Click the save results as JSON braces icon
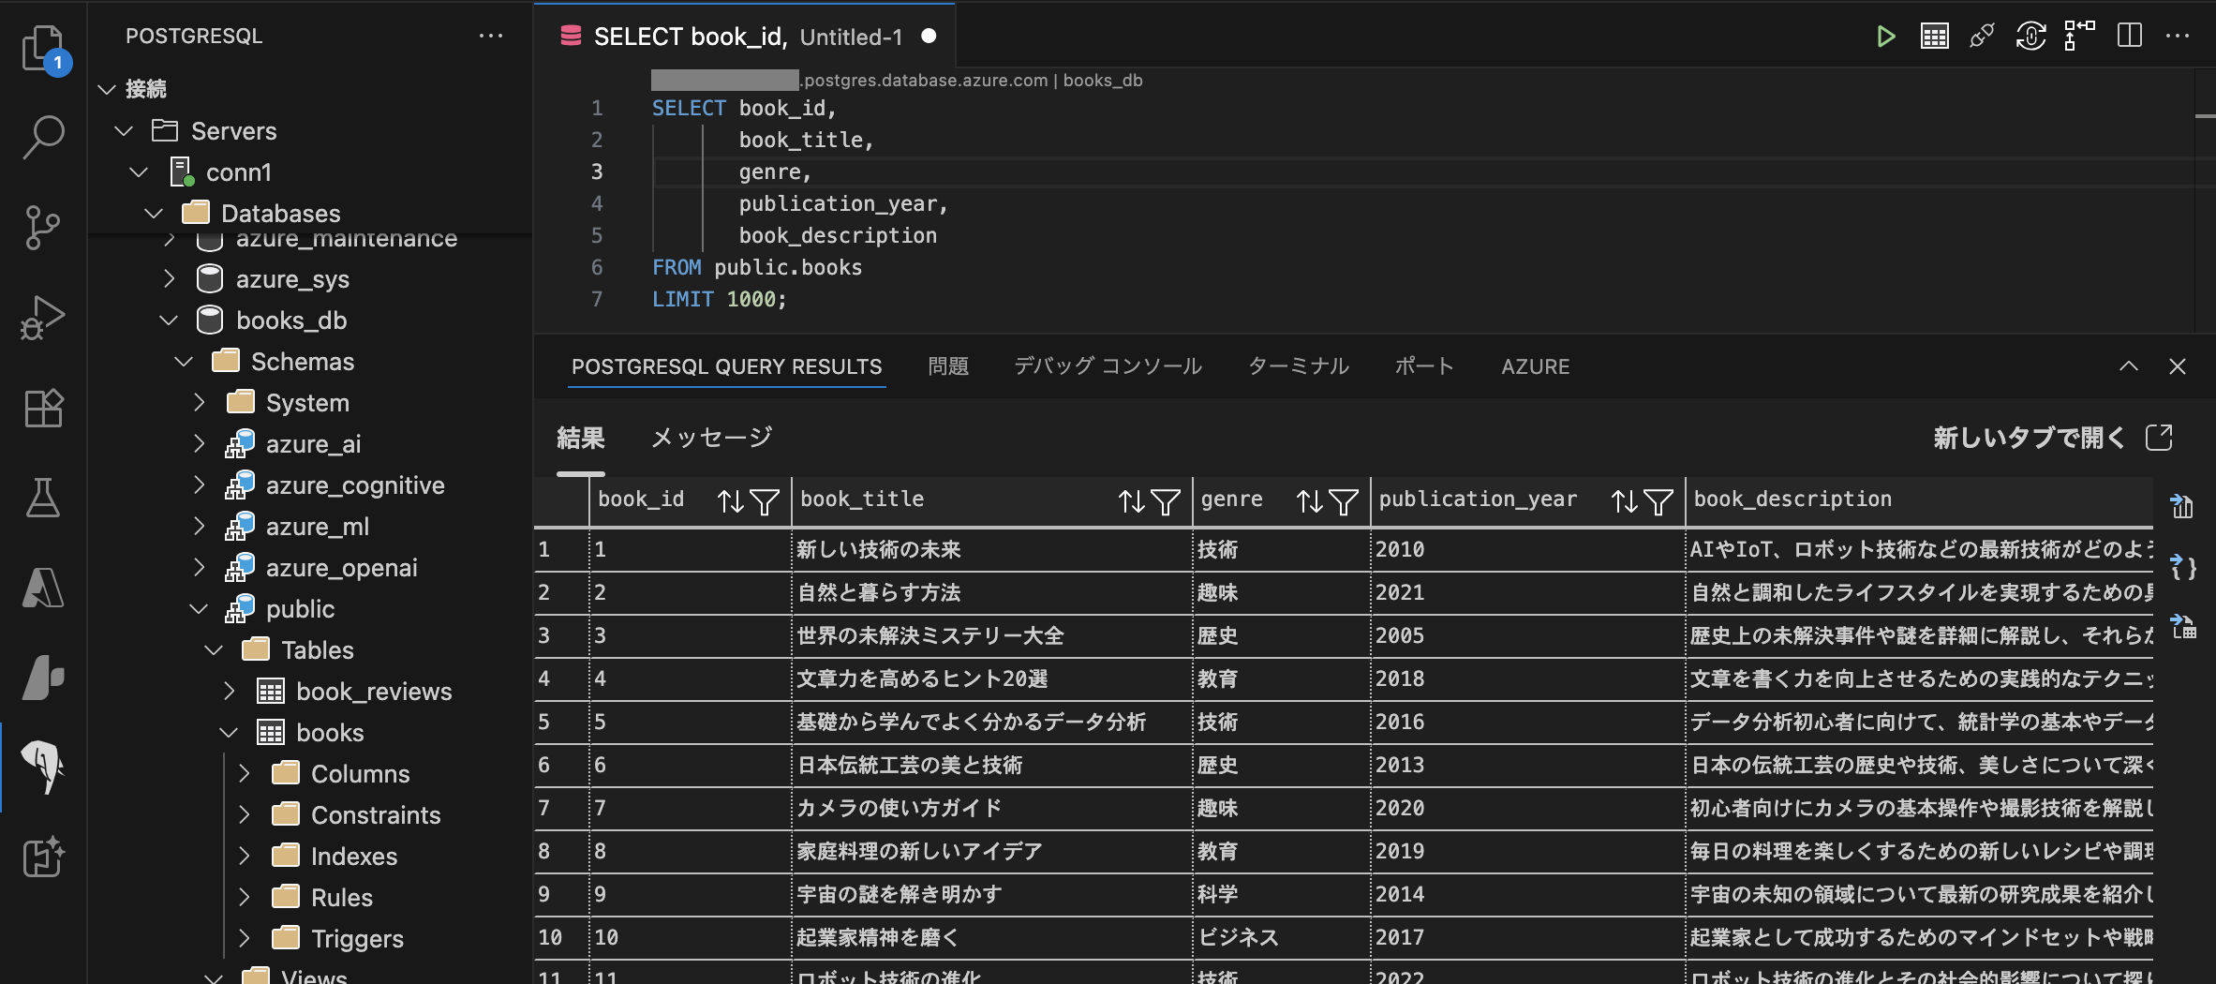The image size is (2216, 984). point(2183,567)
